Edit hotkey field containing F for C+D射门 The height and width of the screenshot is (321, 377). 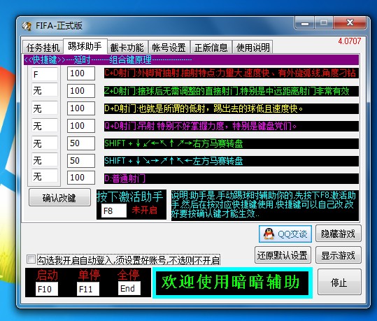coord(45,74)
